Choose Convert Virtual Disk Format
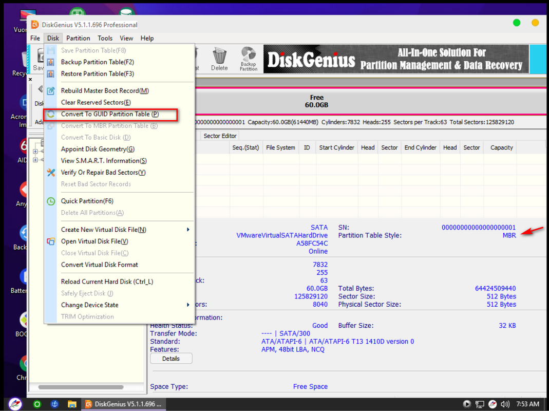Viewport: 549px width, 411px height. pos(100,265)
